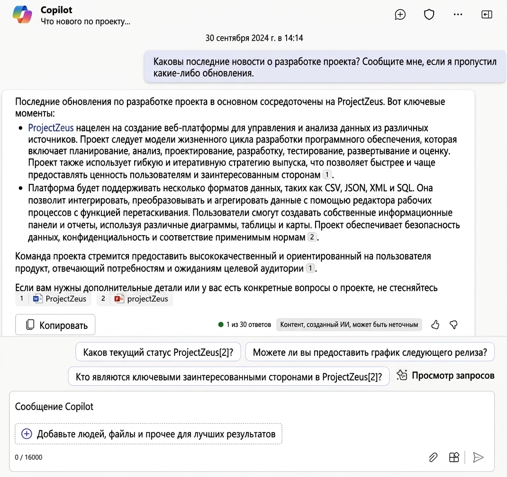Select suggestion about график следующего релиза
This screenshot has height=477, width=507.
tap(370, 352)
